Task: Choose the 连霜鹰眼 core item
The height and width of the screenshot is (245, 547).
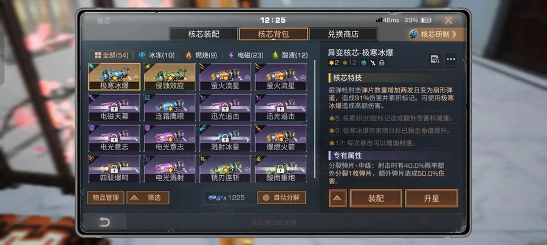Action: pos(170,108)
